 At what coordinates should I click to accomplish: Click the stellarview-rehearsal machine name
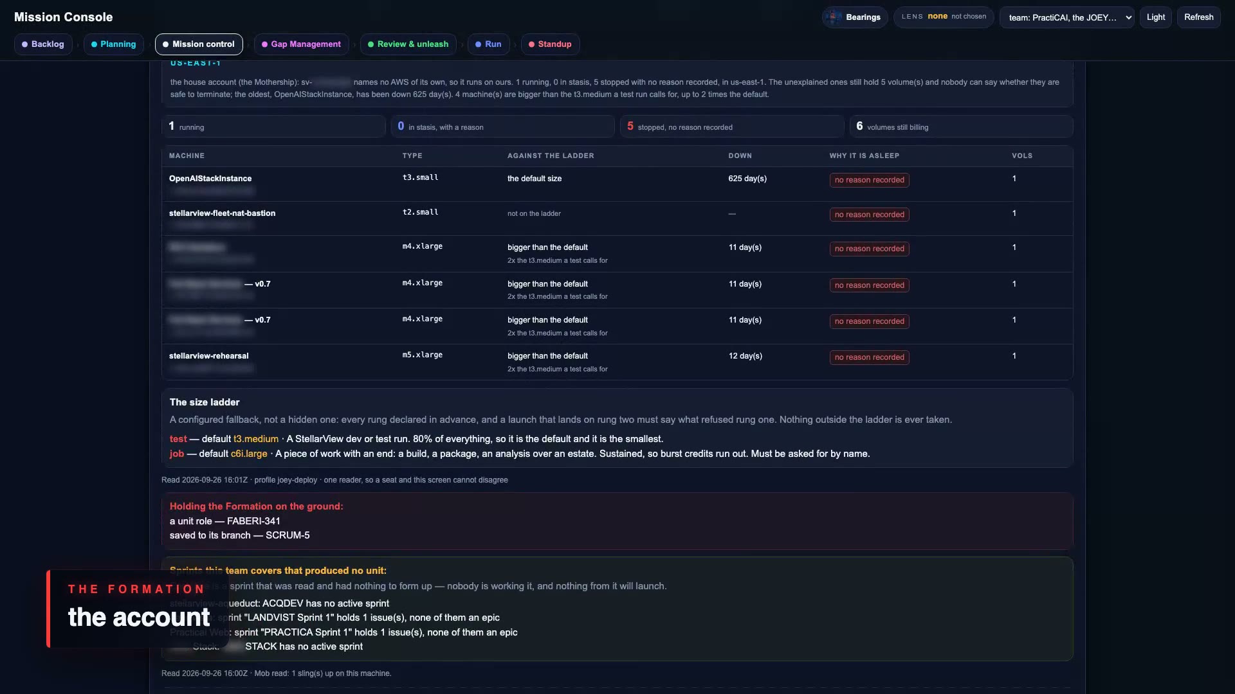[208, 356]
